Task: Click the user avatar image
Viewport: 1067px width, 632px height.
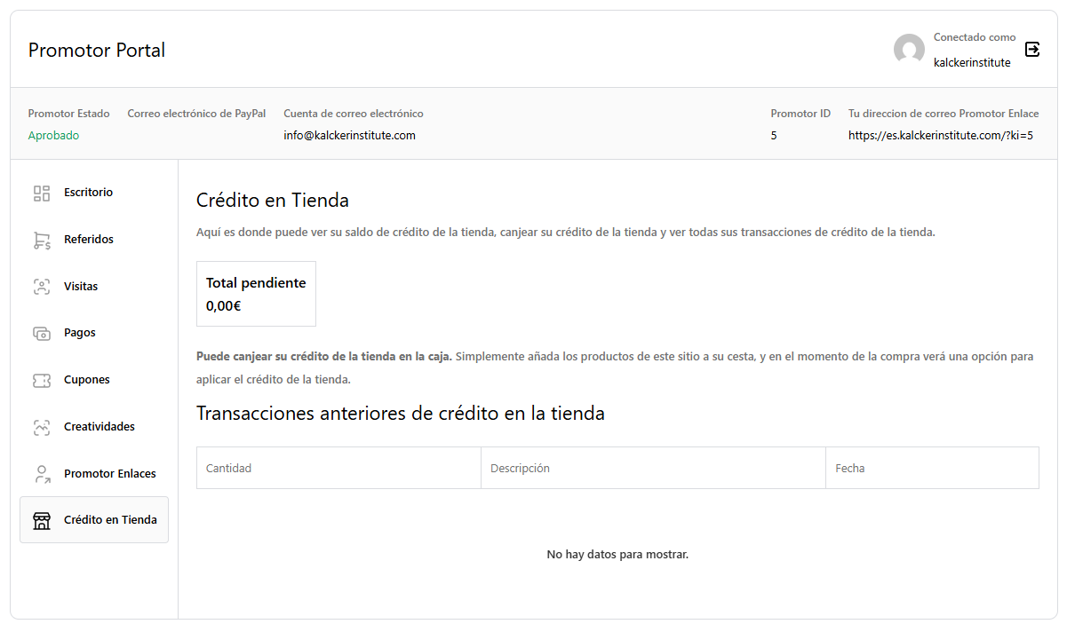Action: tap(909, 50)
